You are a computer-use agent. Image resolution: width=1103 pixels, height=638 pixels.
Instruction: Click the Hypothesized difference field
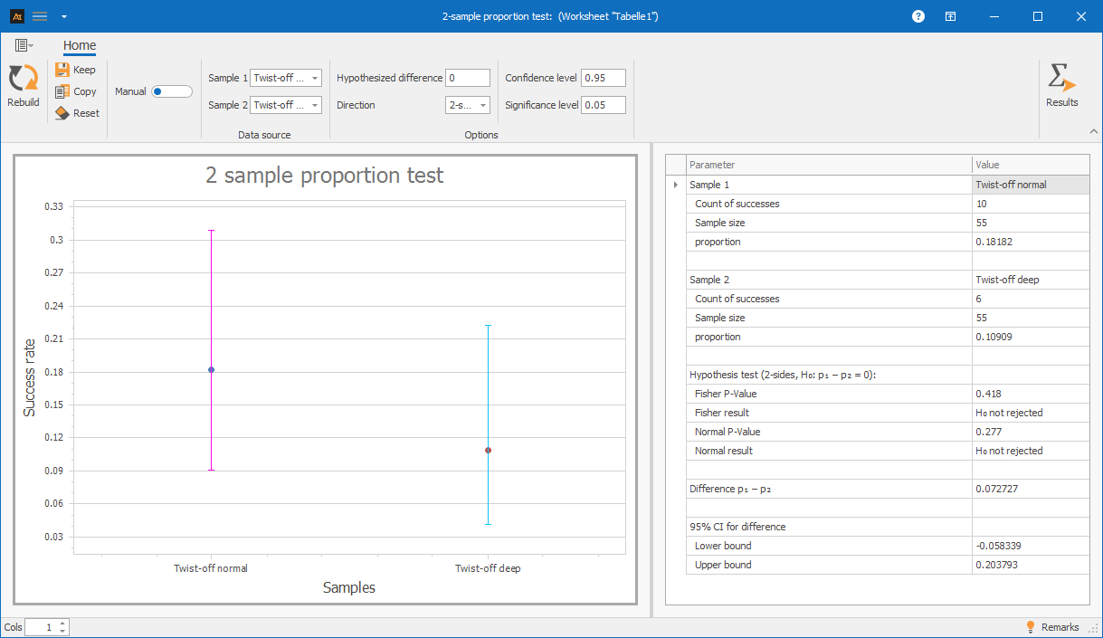click(468, 79)
